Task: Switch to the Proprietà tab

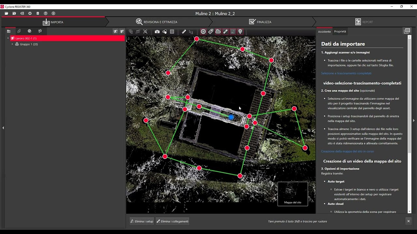Action: click(340, 32)
